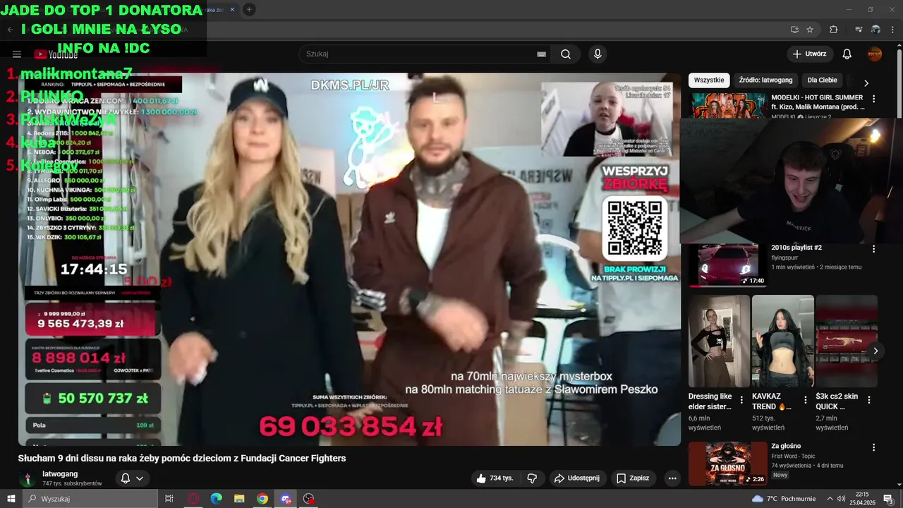Viewport: 903px width, 508px height.
Task: Open more actions ellipsis under video
Action: coord(672,478)
